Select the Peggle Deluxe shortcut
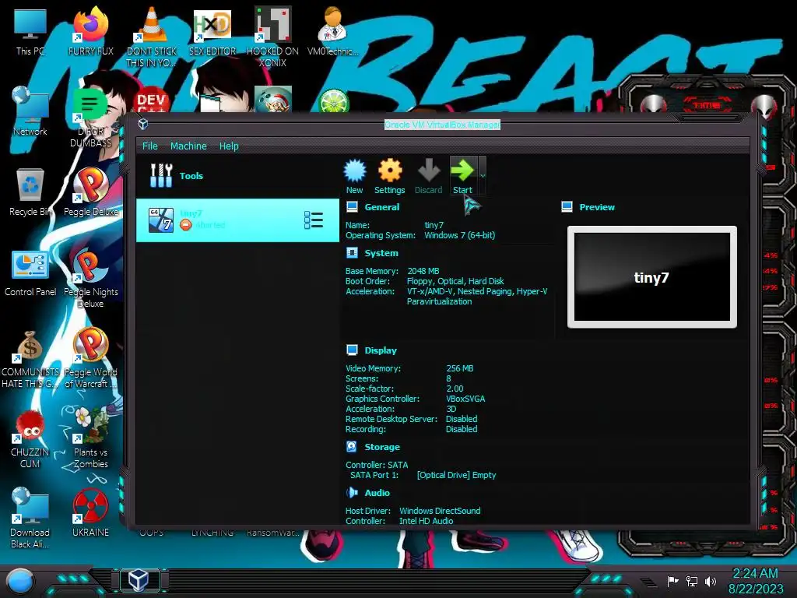The image size is (797, 598). tap(91, 193)
